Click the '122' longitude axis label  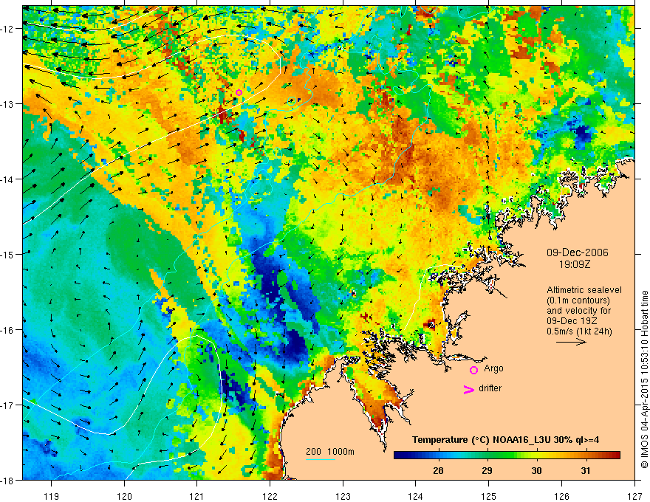[x=270, y=496]
